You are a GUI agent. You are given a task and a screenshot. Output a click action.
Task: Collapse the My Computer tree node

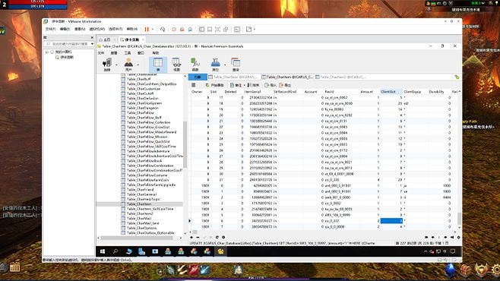(47, 52)
